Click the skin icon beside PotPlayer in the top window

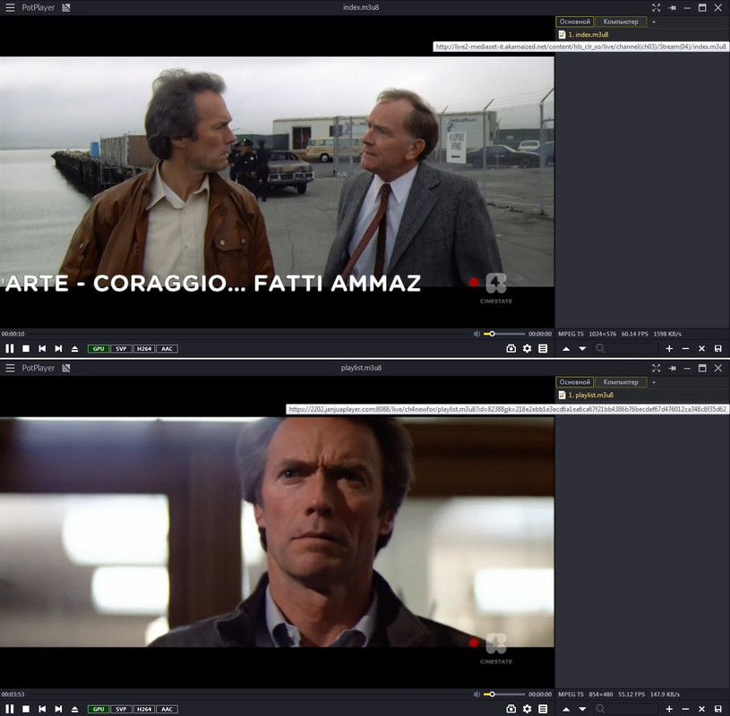coord(66,7)
